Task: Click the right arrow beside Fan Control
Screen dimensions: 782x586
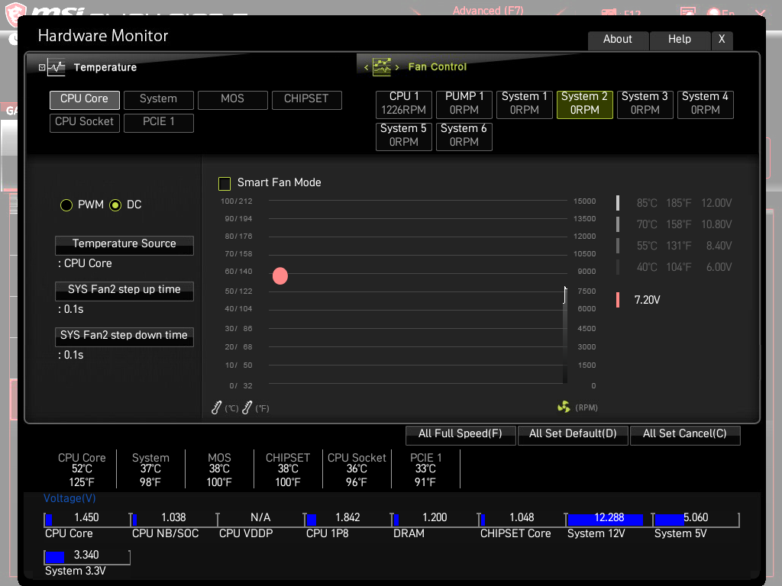Action: coord(397,67)
